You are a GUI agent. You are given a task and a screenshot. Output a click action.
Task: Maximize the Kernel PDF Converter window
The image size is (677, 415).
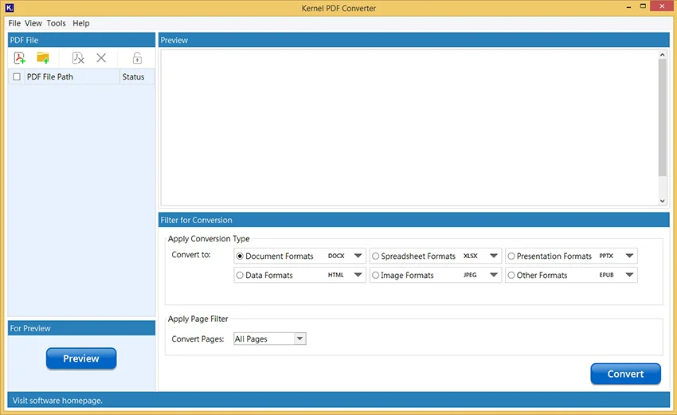tap(643, 6)
